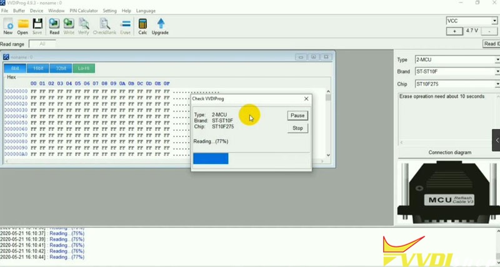This screenshot has height=267, width=500.
Task: Click column header 0F in hex view
Action: 166,84
